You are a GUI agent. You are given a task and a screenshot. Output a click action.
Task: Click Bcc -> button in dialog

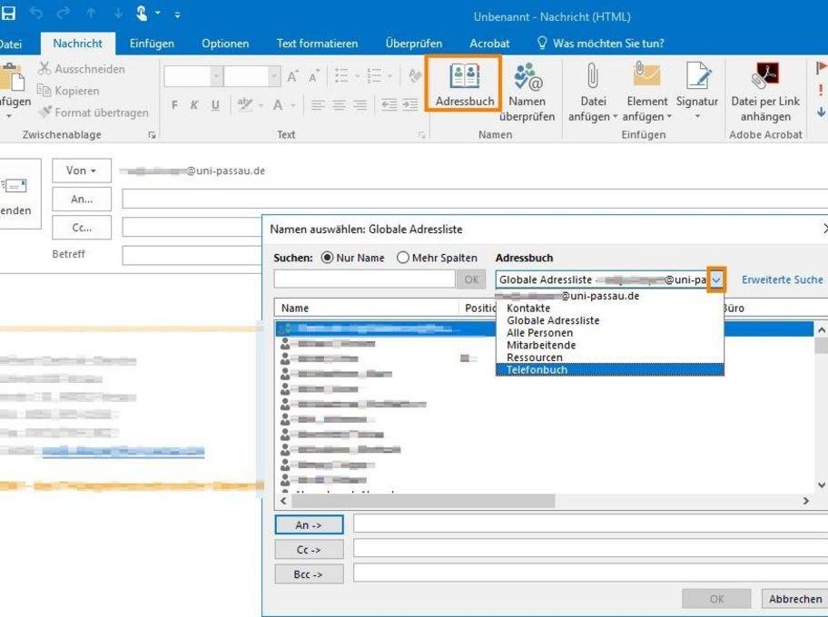[x=309, y=574]
